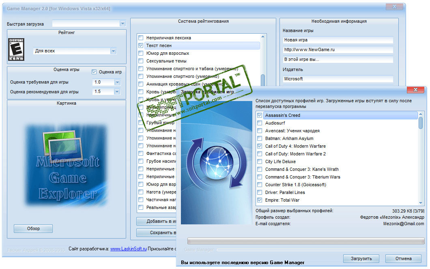Screen dimensions: 430x269
Task: Click the profile list scroll-up arrow
Action: (421, 114)
